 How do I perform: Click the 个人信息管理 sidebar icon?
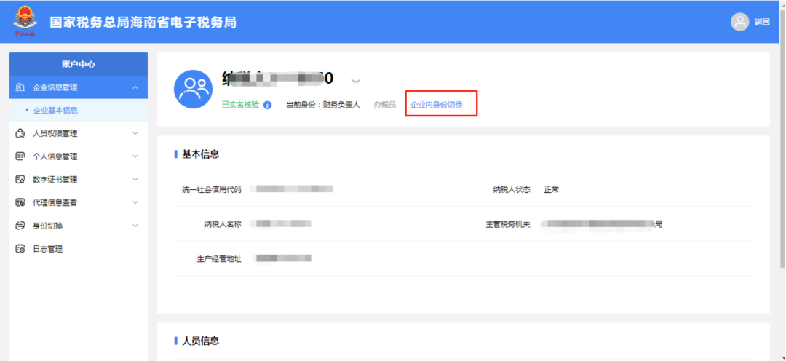(20, 156)
